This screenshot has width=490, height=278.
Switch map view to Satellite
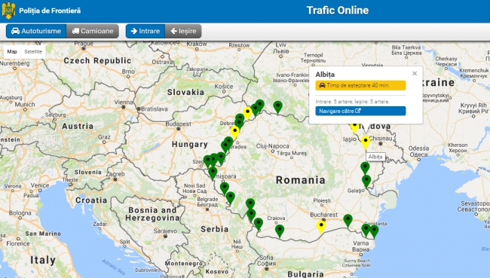(33, 52)
